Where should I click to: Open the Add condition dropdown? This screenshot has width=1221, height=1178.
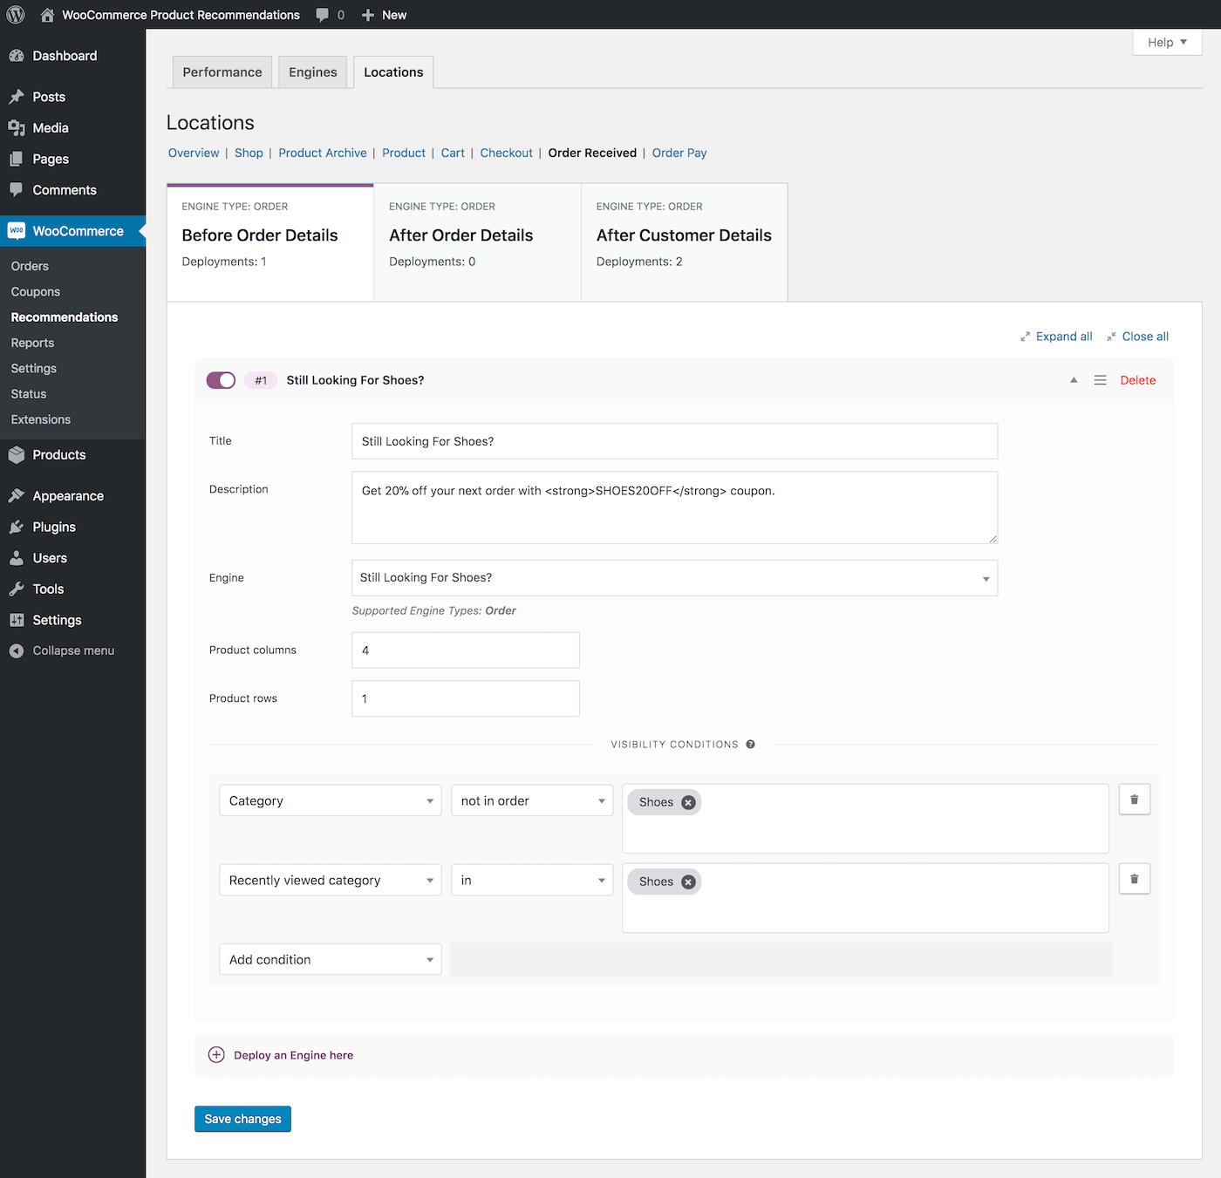click(331, 959)
